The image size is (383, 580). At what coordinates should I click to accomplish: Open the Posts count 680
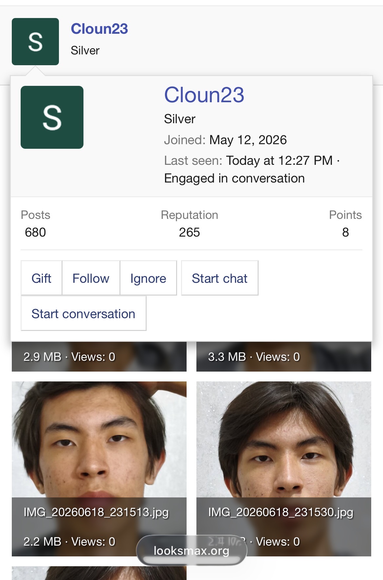[x=35, y=232]
